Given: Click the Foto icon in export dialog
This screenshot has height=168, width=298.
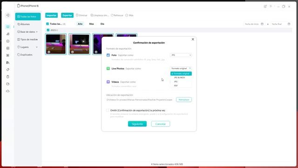Looking at the screenshot, I should [x=108, y=55].
